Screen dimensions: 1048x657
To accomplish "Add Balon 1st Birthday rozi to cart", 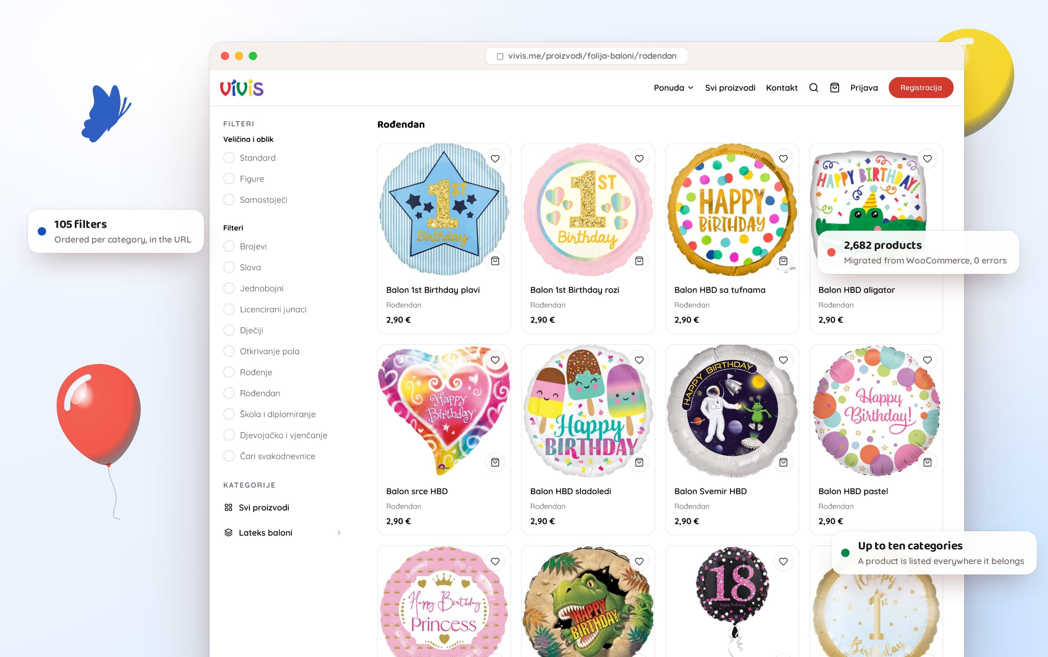I will coord(639,261).
